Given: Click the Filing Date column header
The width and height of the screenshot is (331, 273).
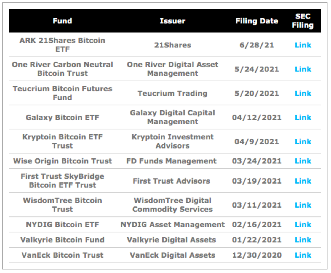Looking at the screenshot, I should coord(257,21).
